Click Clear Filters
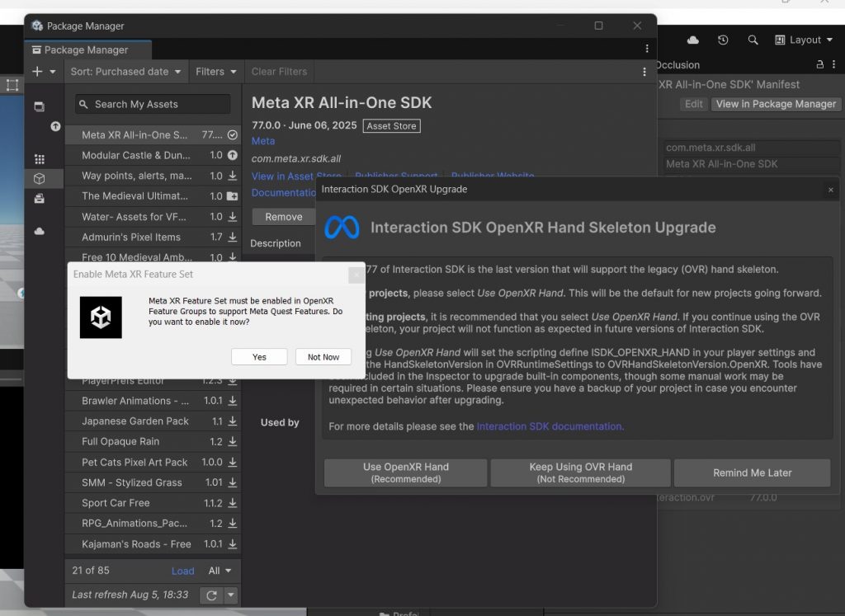 279,72
